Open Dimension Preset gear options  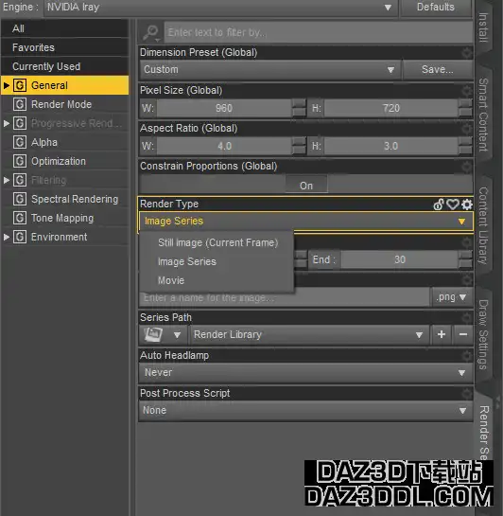click(466, 53)
